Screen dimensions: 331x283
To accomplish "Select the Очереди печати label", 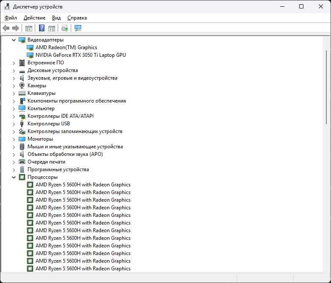I will click(46, 162).
